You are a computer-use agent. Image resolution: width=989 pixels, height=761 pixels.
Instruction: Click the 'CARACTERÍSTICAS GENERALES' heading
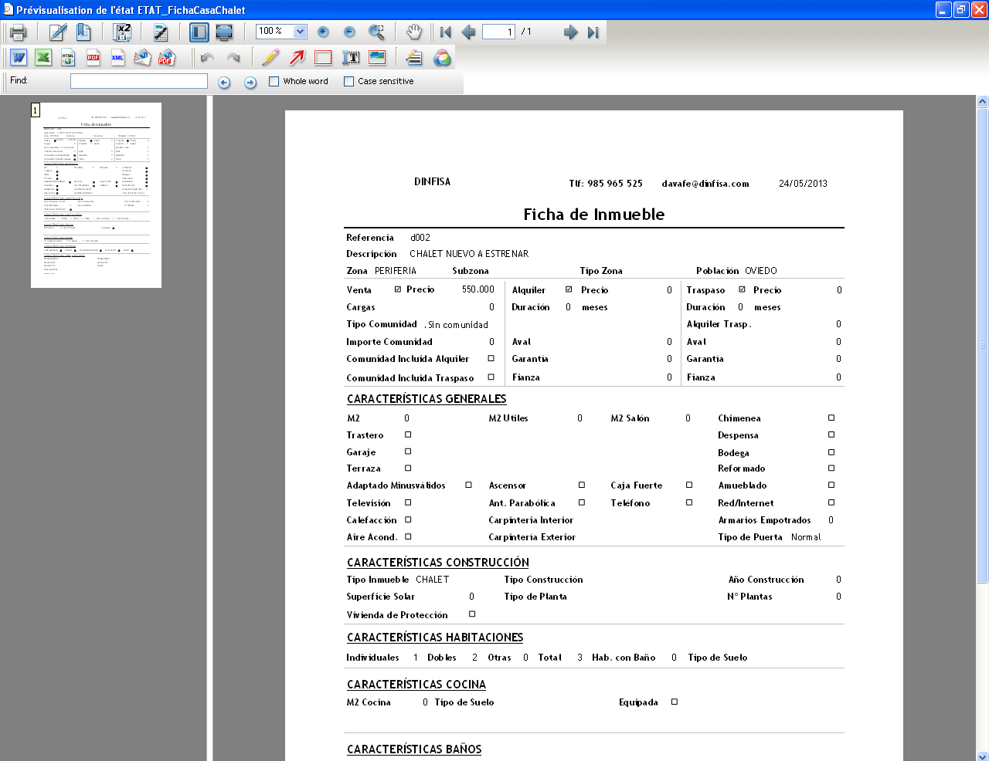coord(427,399)
